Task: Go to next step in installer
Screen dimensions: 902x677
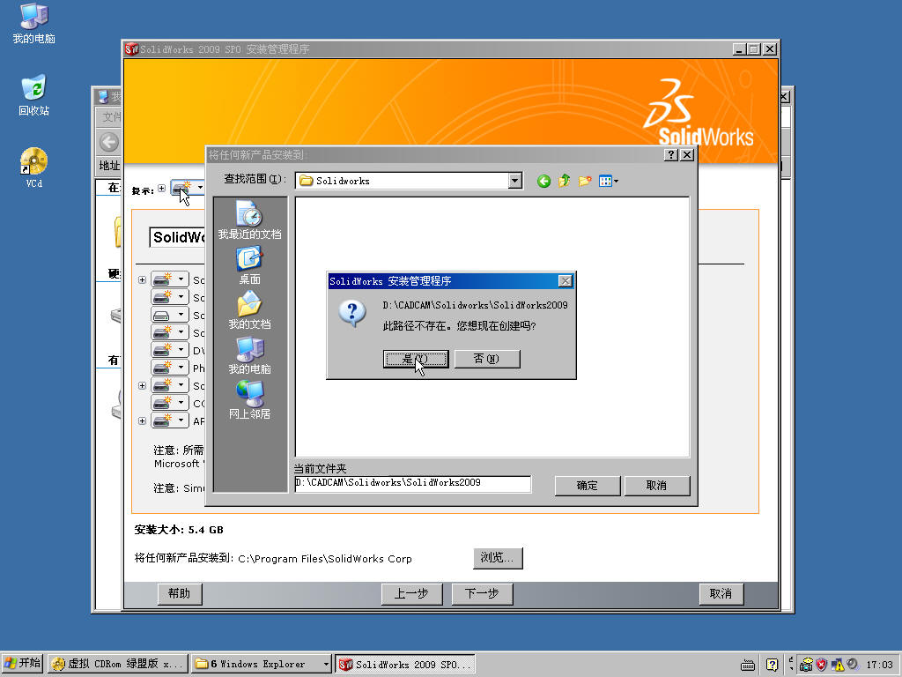Action: (x=482, y=593)
